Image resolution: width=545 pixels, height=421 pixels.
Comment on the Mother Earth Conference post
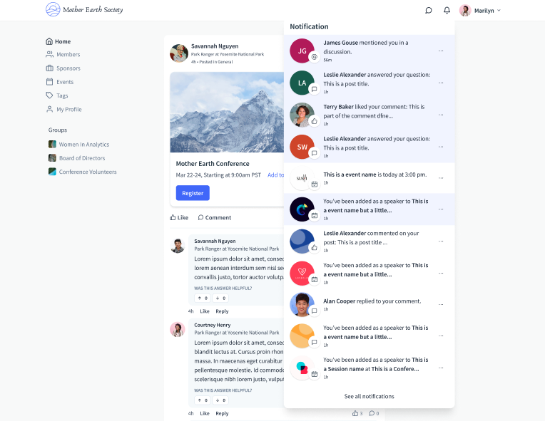[215, 217]
